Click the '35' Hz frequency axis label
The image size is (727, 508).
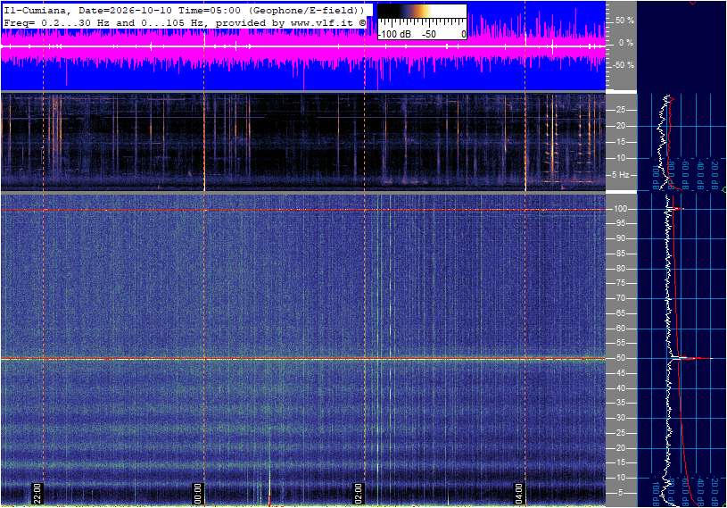point(621,403)
